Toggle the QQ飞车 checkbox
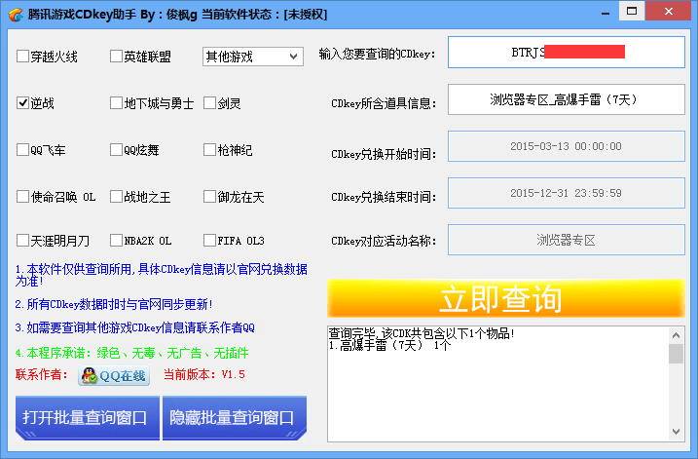698x459 pixels. click(x=22, y=150)
